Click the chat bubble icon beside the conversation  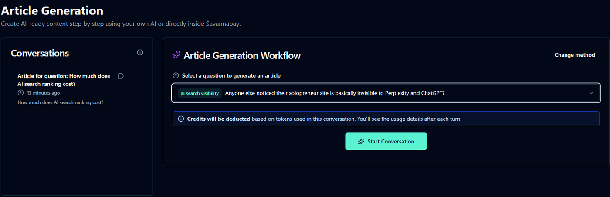pos(121,76)
